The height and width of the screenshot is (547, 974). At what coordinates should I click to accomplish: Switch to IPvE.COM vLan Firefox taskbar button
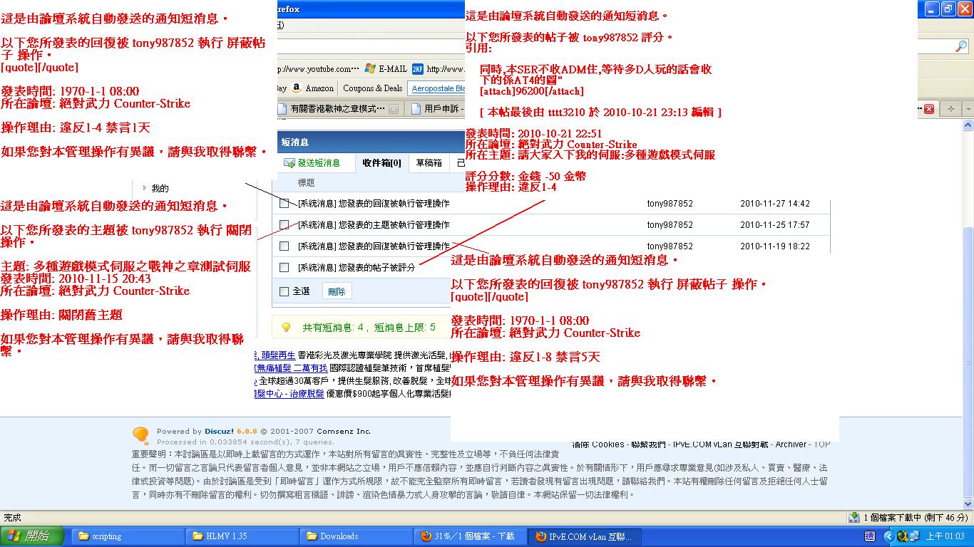pyautogui.click(x=583, y=536)
